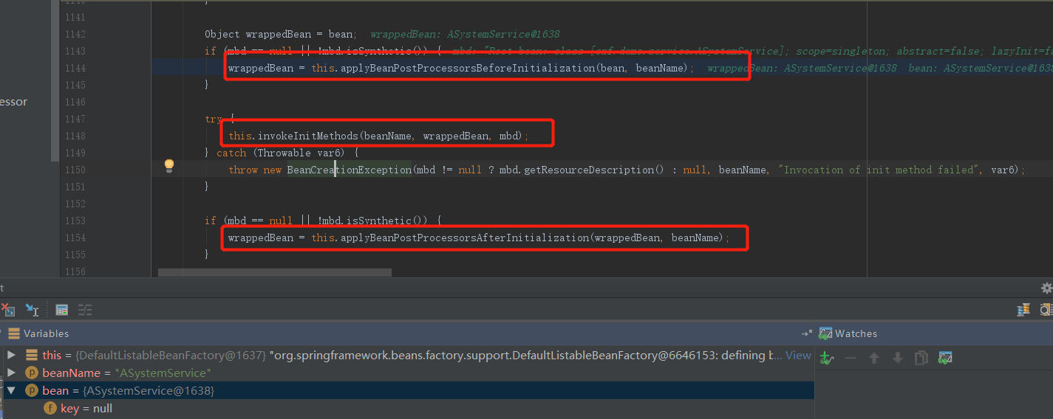Open debugger settings gear icon

tap(1046, 288)
